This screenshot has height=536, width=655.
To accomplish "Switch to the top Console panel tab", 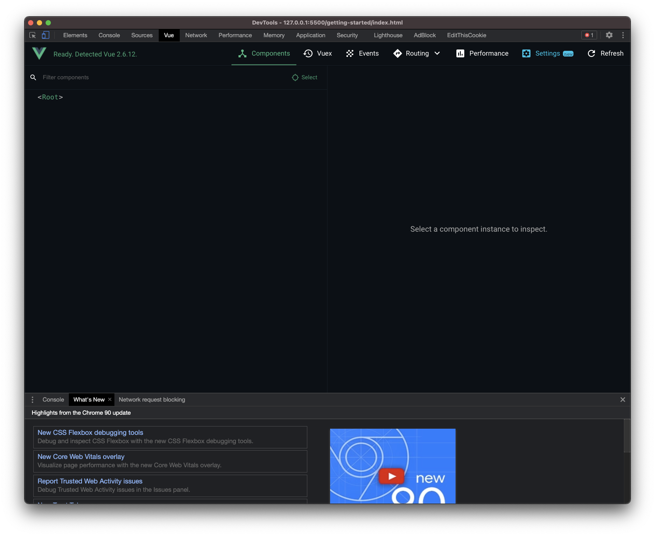I will (109, 35).
